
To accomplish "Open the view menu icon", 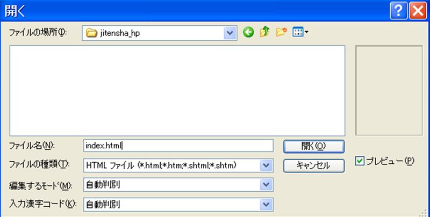I will point(300,33).
